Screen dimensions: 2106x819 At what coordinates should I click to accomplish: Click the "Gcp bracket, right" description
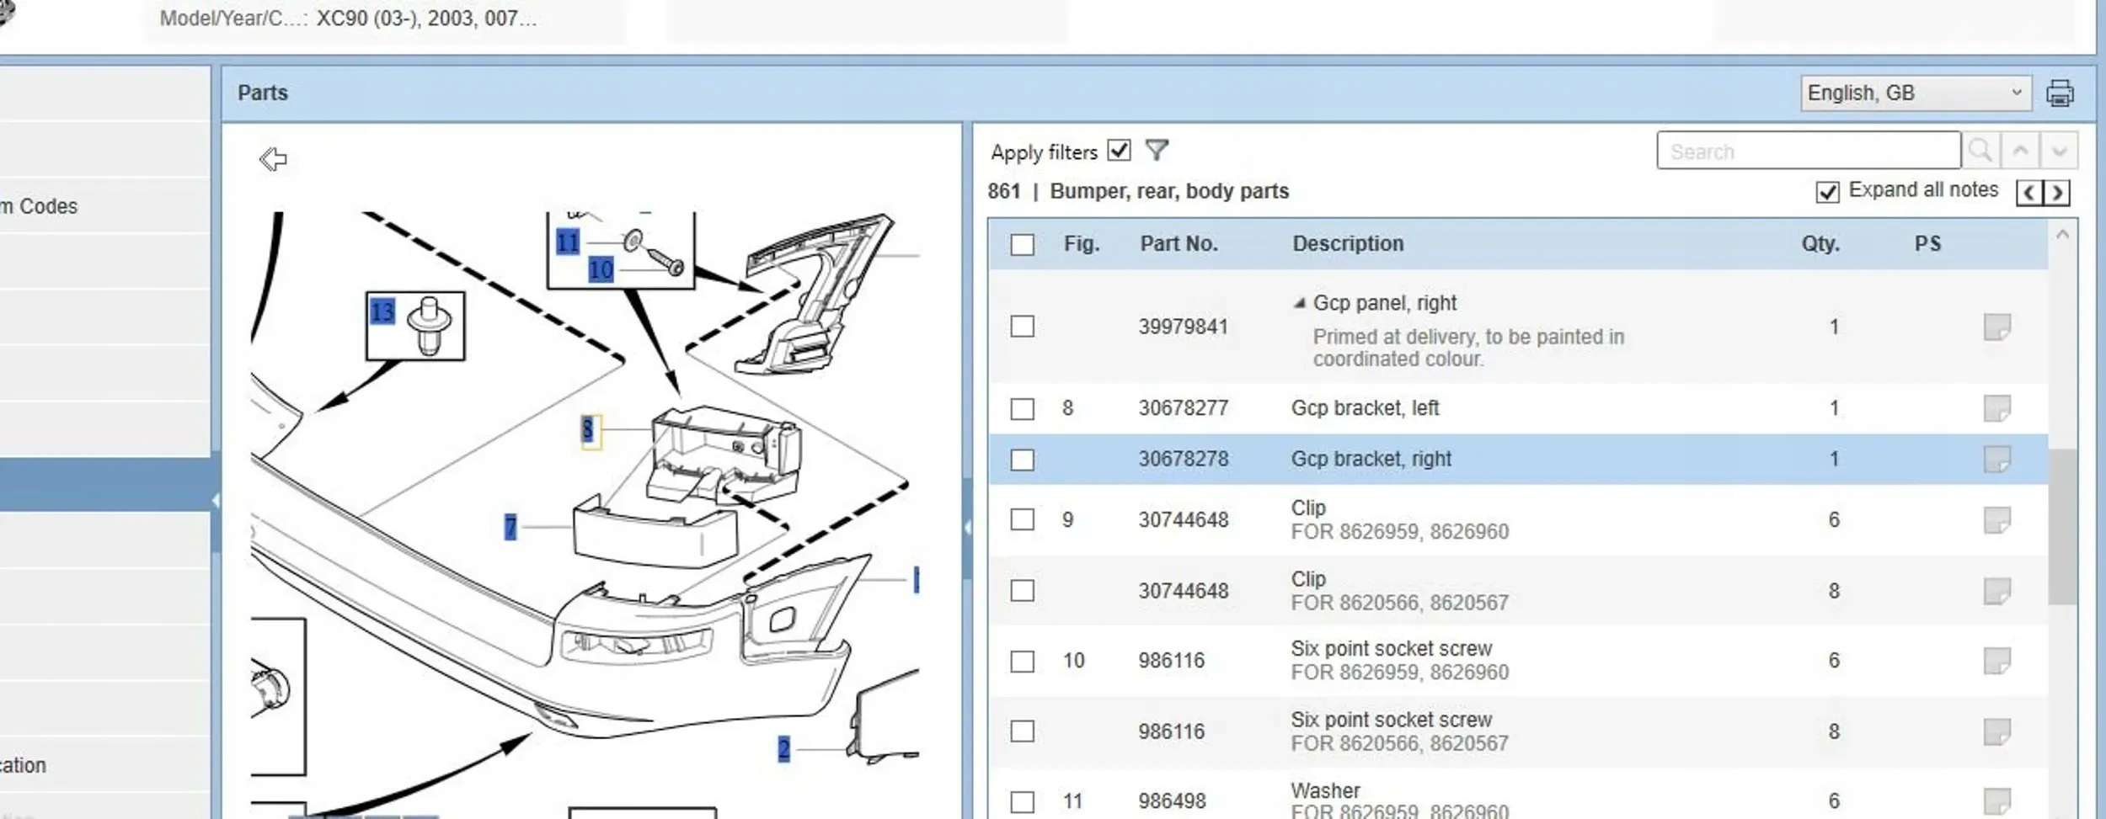click(1371, 460)
